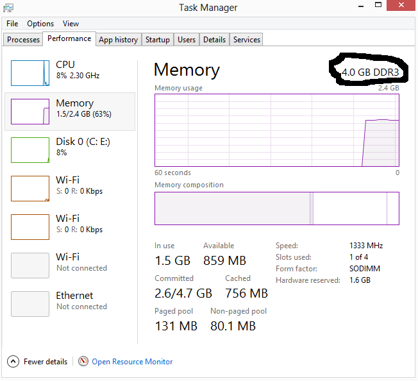Click the Ethernet label in sidebar
Screen dimensions: 418x381
tap(74, 296)
